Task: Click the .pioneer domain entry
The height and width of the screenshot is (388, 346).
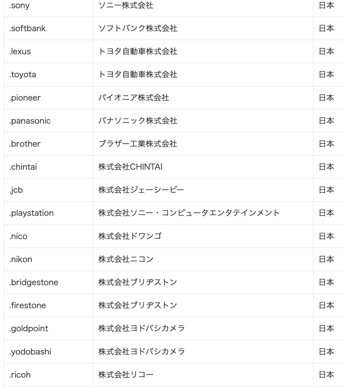Action: [x=25, y=98]
